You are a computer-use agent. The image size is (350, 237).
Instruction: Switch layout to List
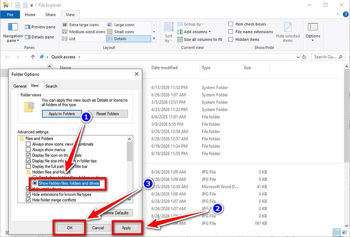point(69,39)
